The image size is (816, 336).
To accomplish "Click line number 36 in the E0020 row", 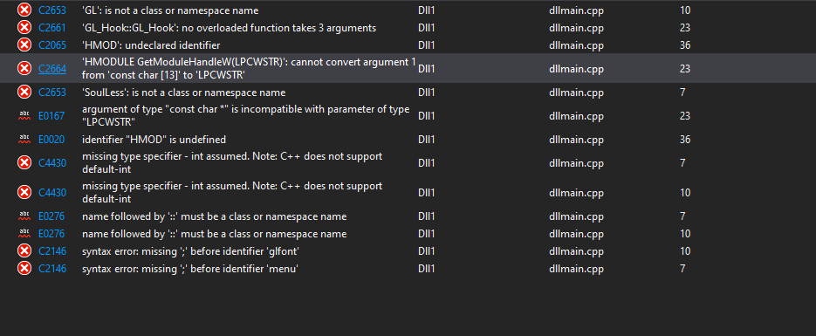I will 685,140.
